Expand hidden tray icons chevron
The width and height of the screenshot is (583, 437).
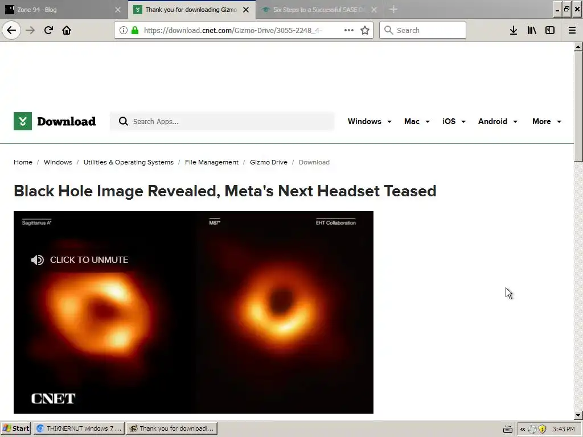(523, 429)
